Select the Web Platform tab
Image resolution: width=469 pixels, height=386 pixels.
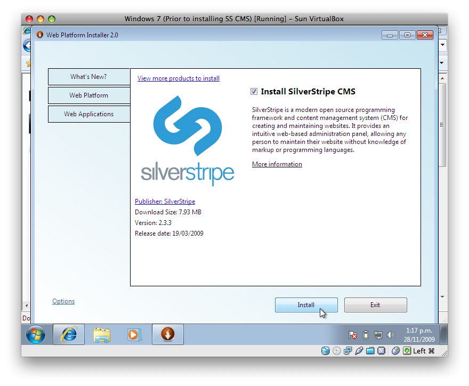(x=88, y=95)
